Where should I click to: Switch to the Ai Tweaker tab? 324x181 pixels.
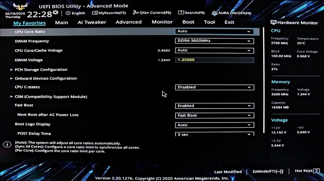pos(92,22)
